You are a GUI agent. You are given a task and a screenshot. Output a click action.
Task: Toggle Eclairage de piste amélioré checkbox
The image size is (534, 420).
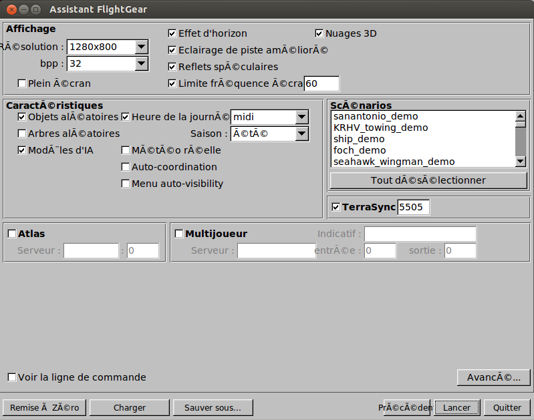click(172, 50)
